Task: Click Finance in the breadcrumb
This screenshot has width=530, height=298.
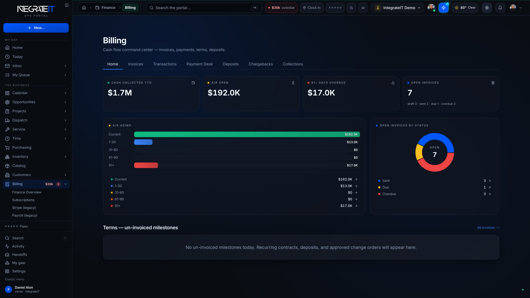Action: tap(105, 8)
